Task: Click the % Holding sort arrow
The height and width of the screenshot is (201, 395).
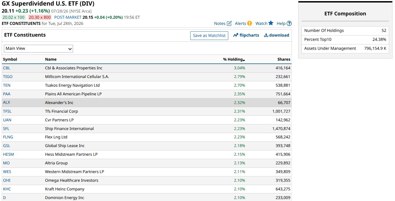Action: [x=244, y=60]
